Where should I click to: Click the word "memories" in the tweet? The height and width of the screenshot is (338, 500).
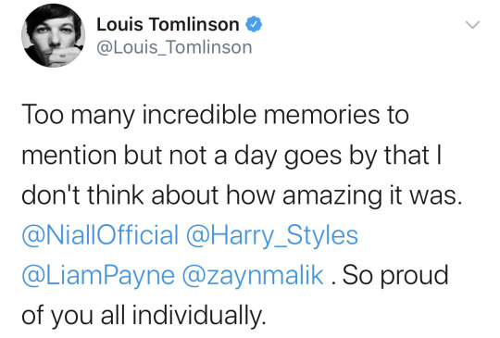321,115
